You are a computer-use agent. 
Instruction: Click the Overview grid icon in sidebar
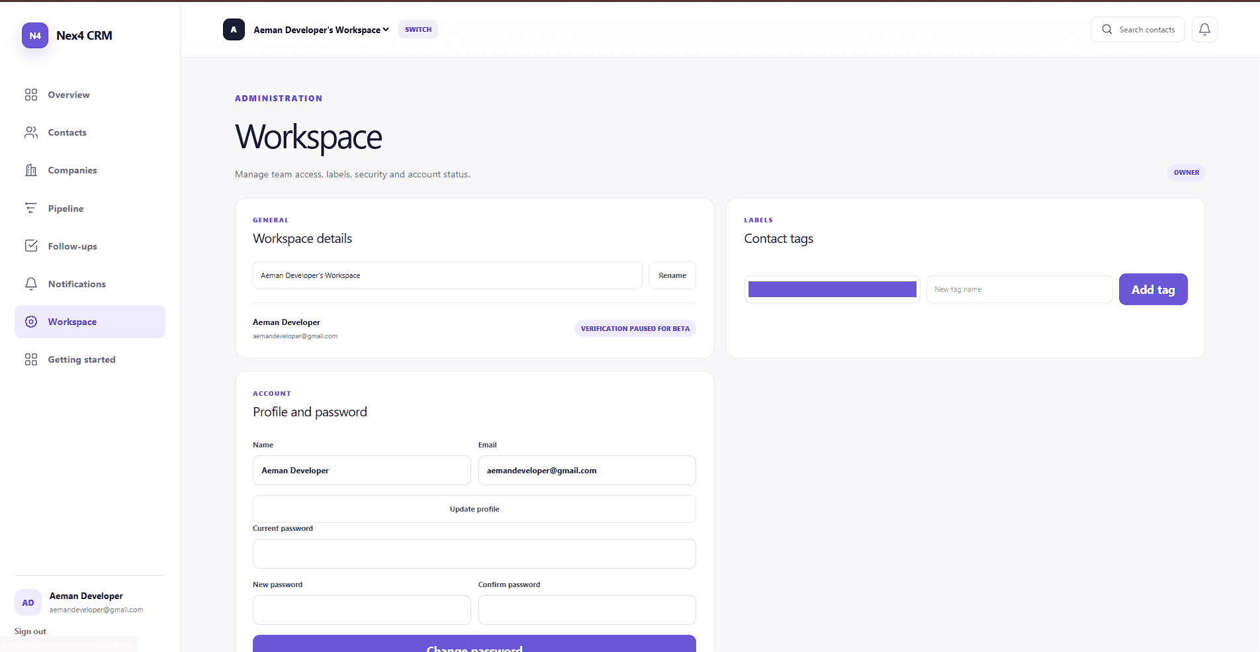31,95
